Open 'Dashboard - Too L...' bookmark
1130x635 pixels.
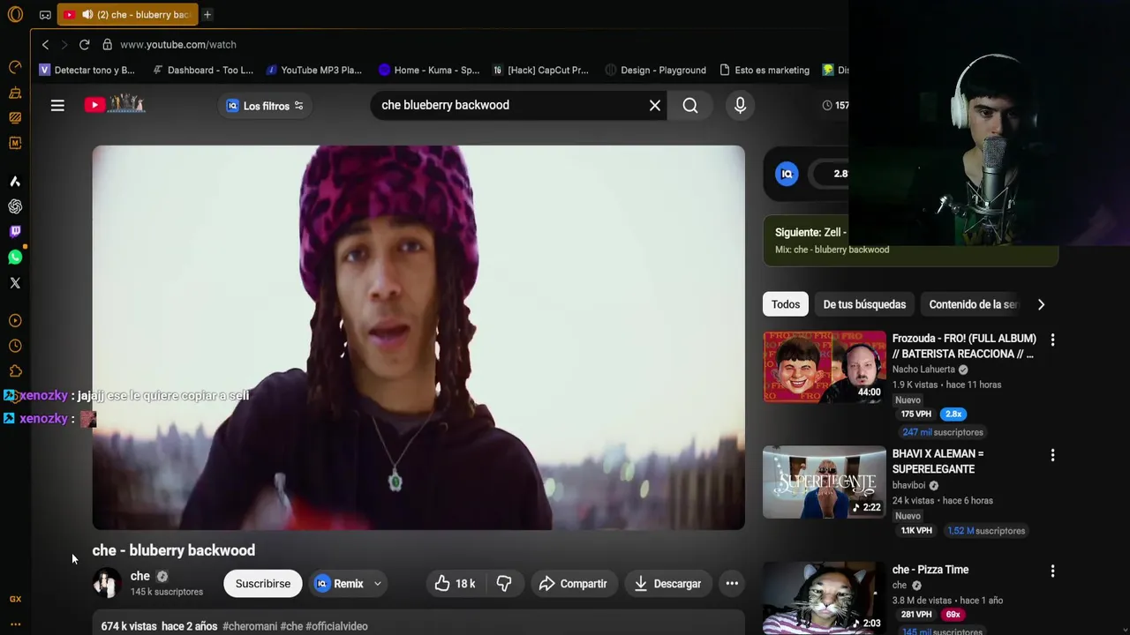point(202,70)
